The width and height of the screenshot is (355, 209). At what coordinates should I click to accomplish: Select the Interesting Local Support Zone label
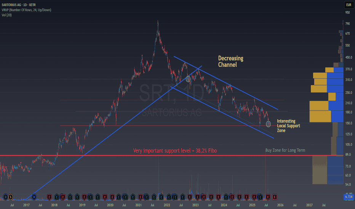pos(288,126)
